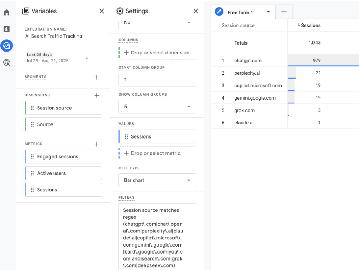
Task: Open Cell type Bar chart dropdown
Action: (157, 180)
